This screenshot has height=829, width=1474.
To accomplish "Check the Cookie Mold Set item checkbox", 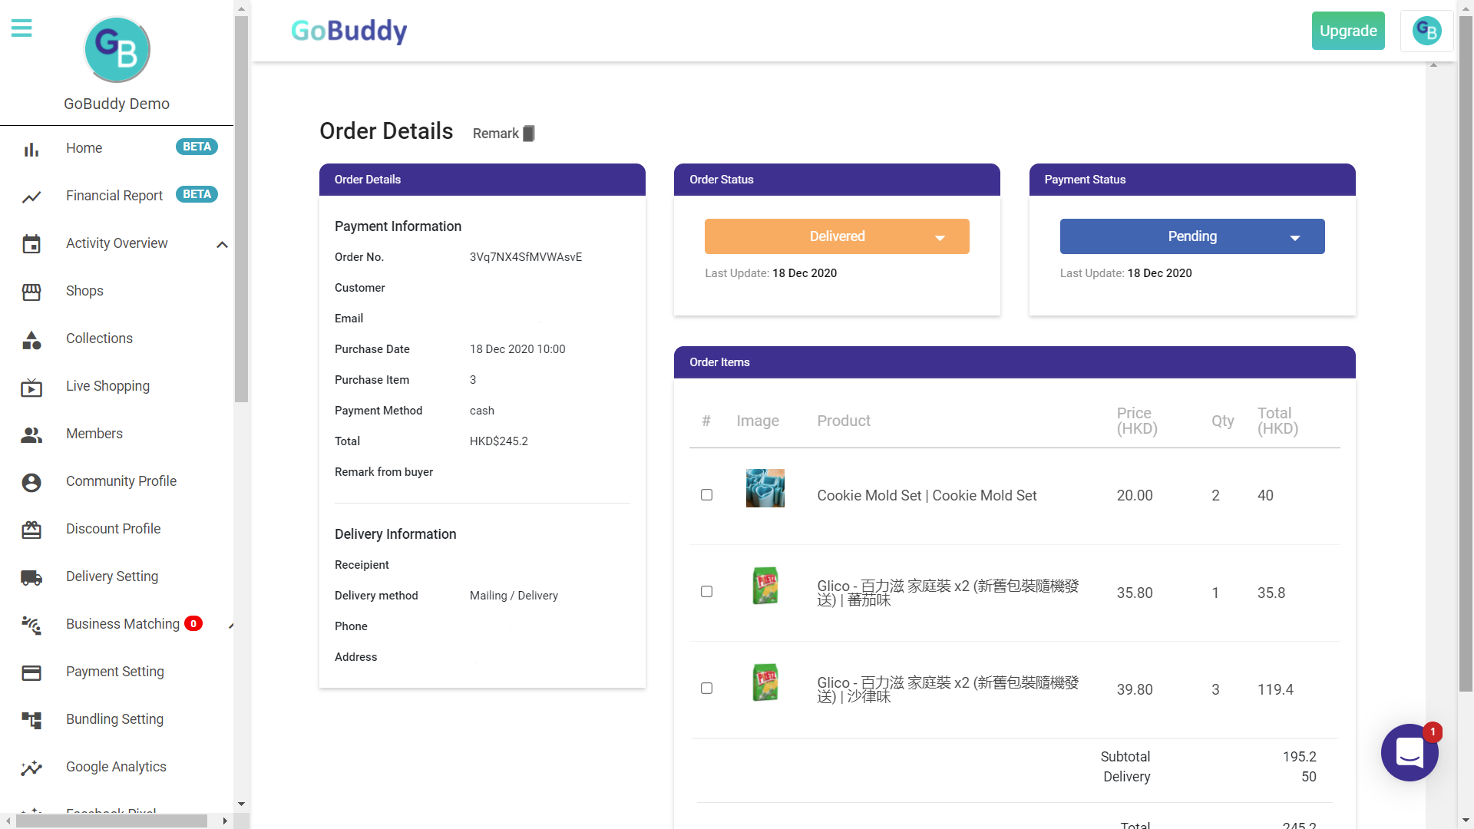I will 706,495.
